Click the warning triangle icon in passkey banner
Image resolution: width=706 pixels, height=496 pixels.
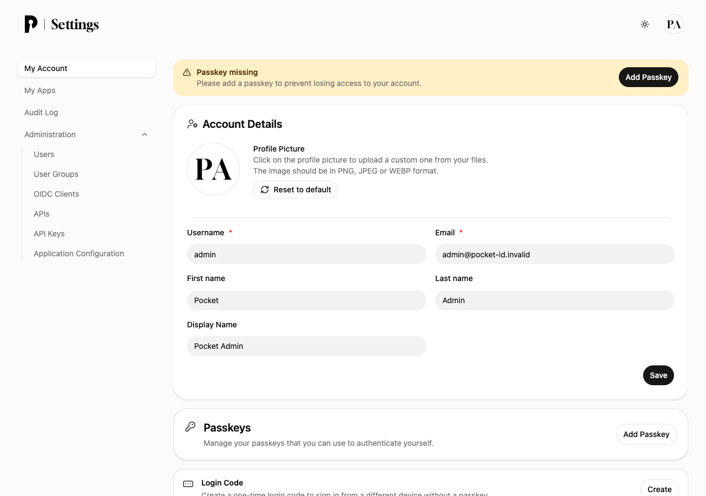(187, 72)
